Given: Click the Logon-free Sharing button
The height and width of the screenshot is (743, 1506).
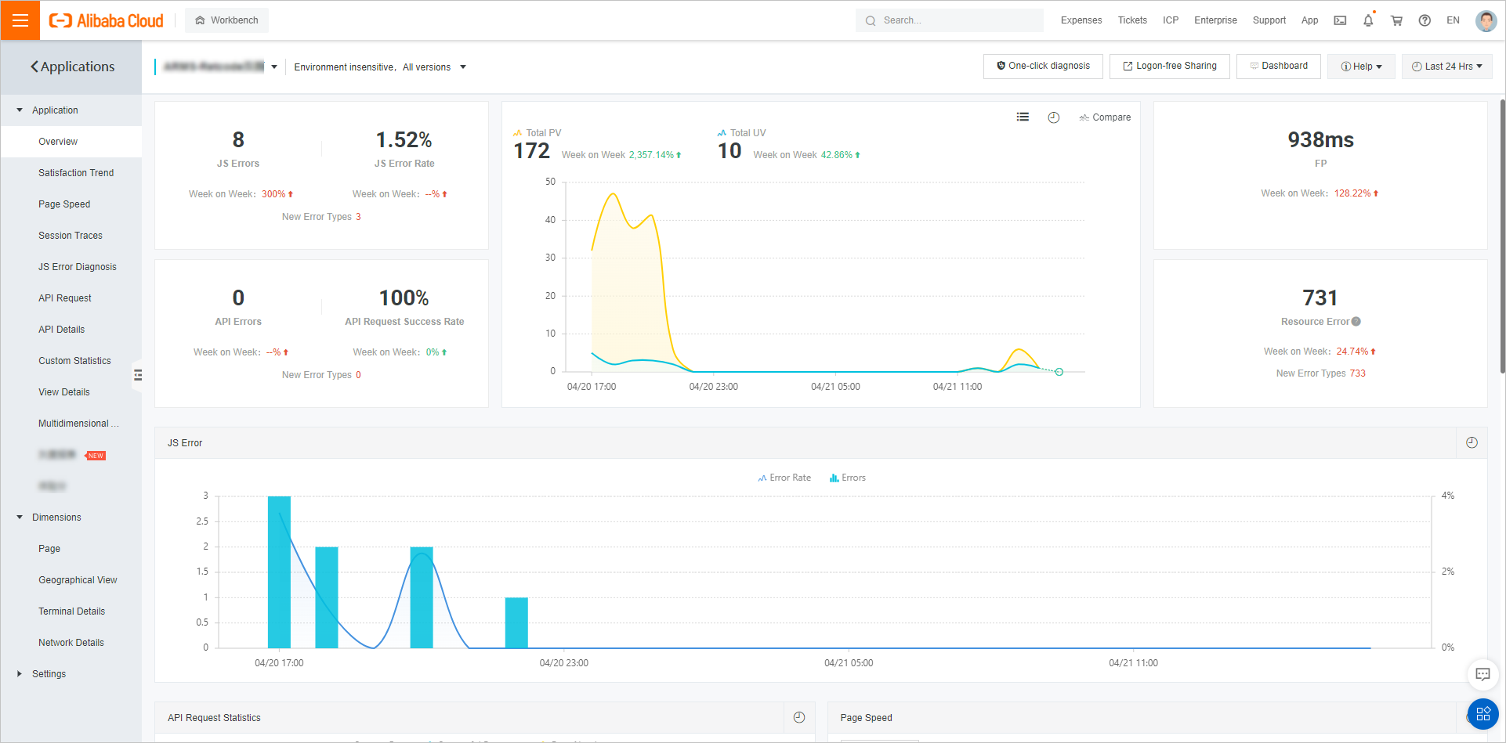Looking at the screenshot, I should 1169,67.
